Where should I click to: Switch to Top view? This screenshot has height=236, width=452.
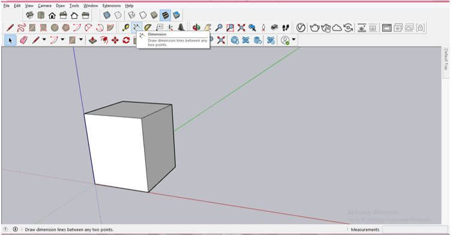click(41, 15)
